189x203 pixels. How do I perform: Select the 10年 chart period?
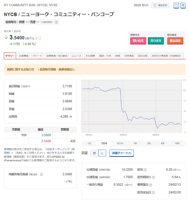pyautogui.click(x=177, y=143)
